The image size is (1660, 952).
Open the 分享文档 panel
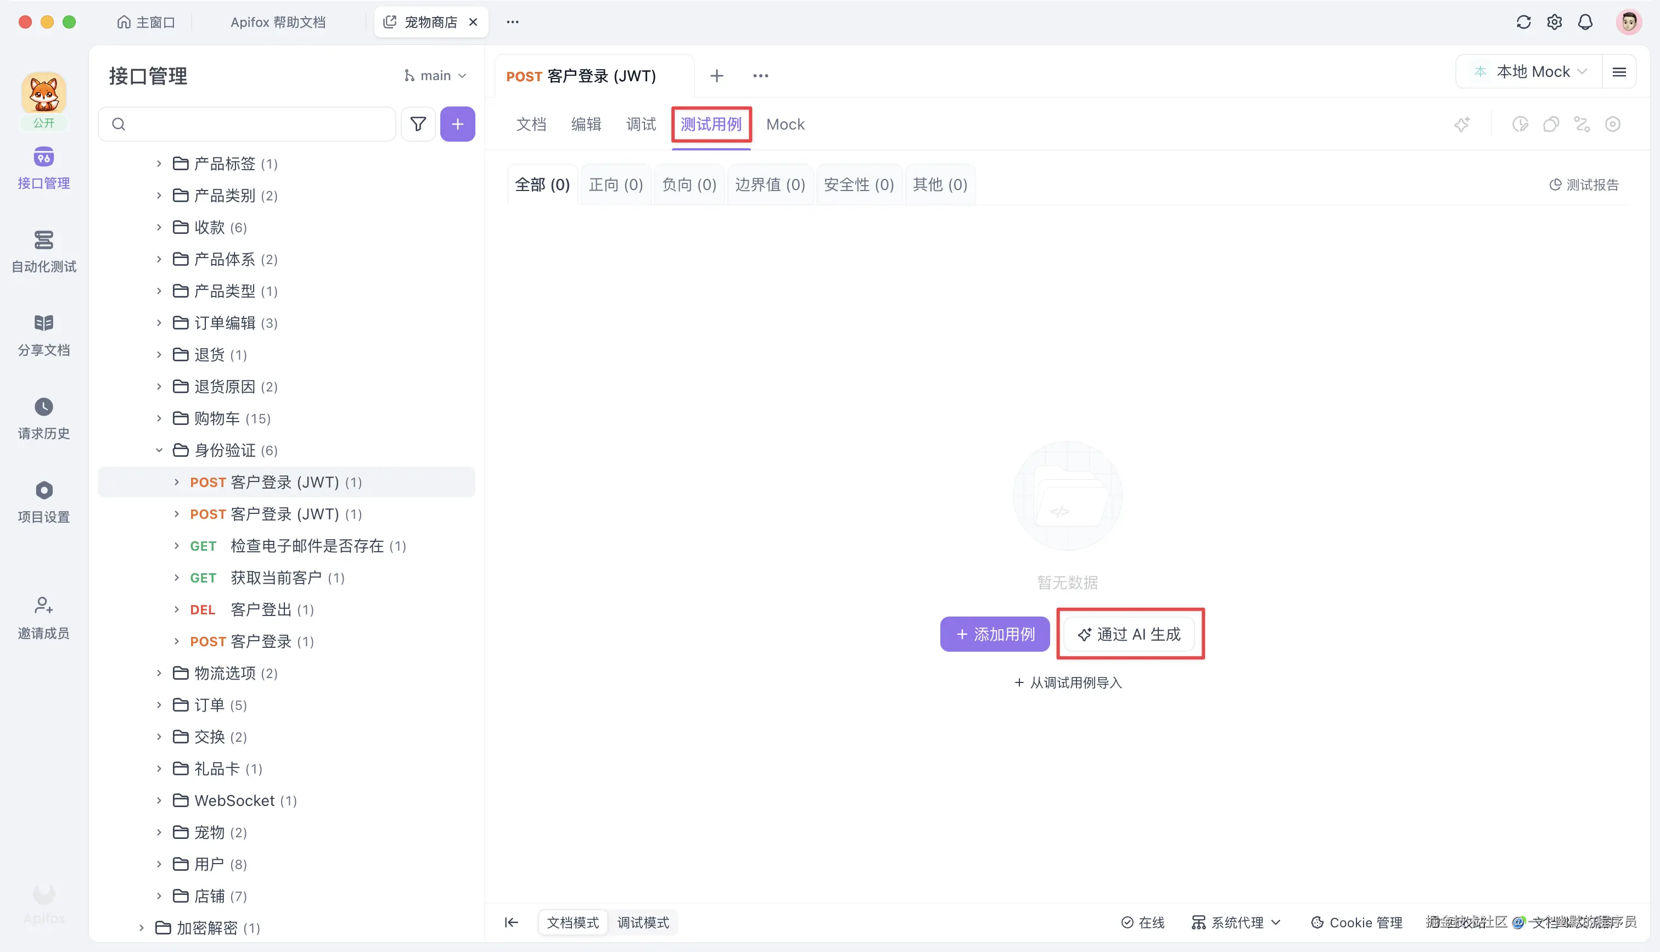[43, 333]
